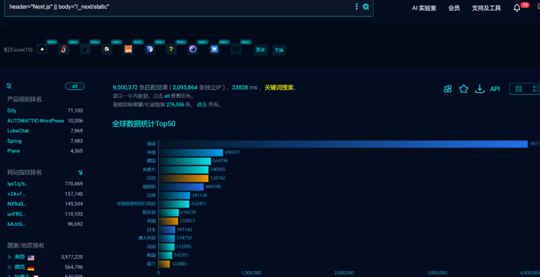Viewport: 540px width, 277px height.
Task: Show 更多 related icons
Action: [x=260, y=50]
